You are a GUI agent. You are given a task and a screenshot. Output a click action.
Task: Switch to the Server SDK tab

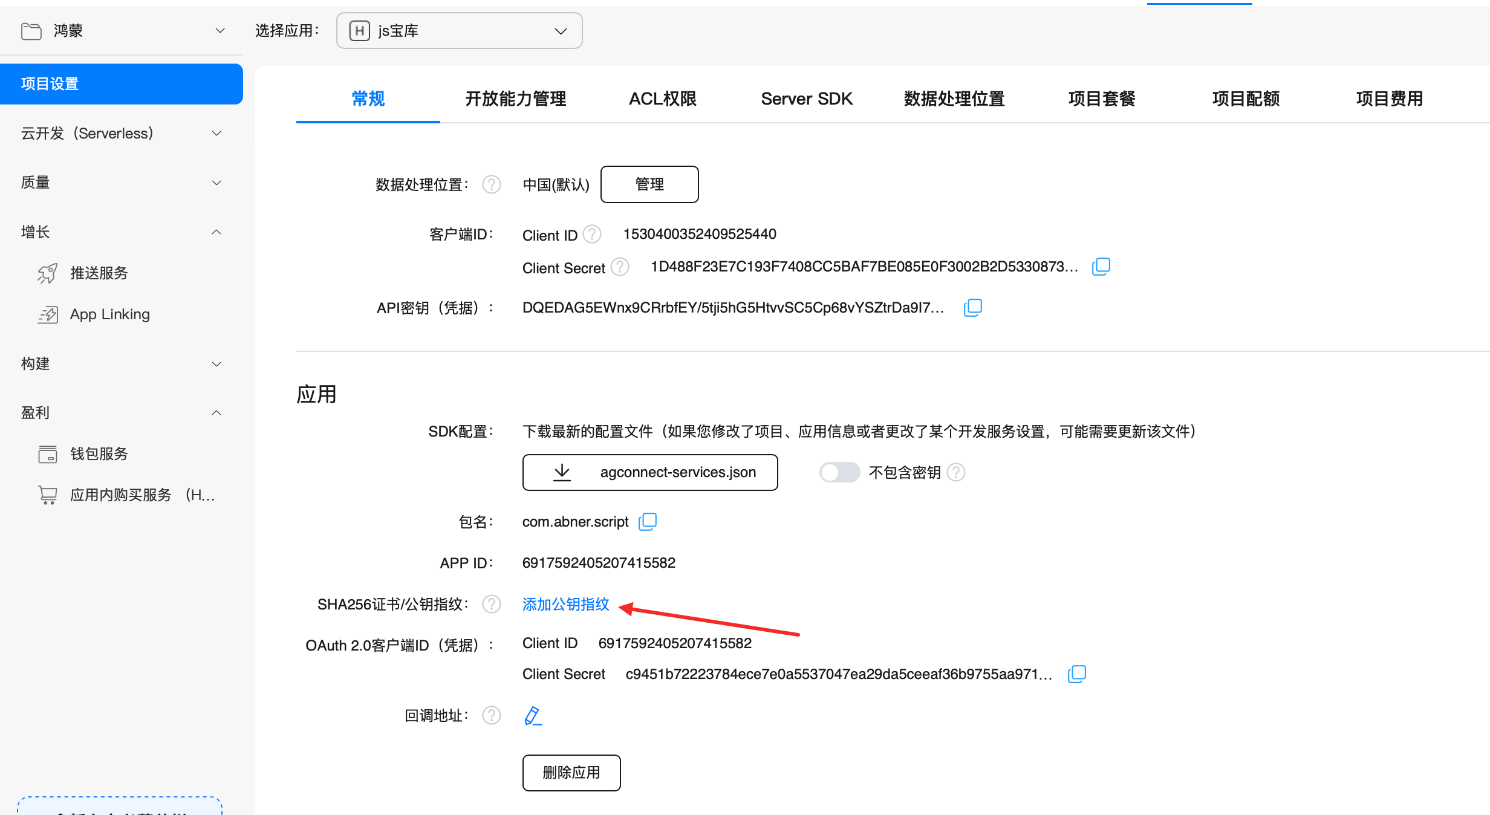[806, 99]
